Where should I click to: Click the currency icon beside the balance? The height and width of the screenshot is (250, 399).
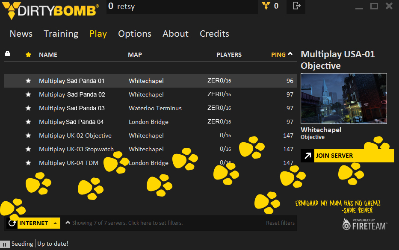[x=266, y=6]
